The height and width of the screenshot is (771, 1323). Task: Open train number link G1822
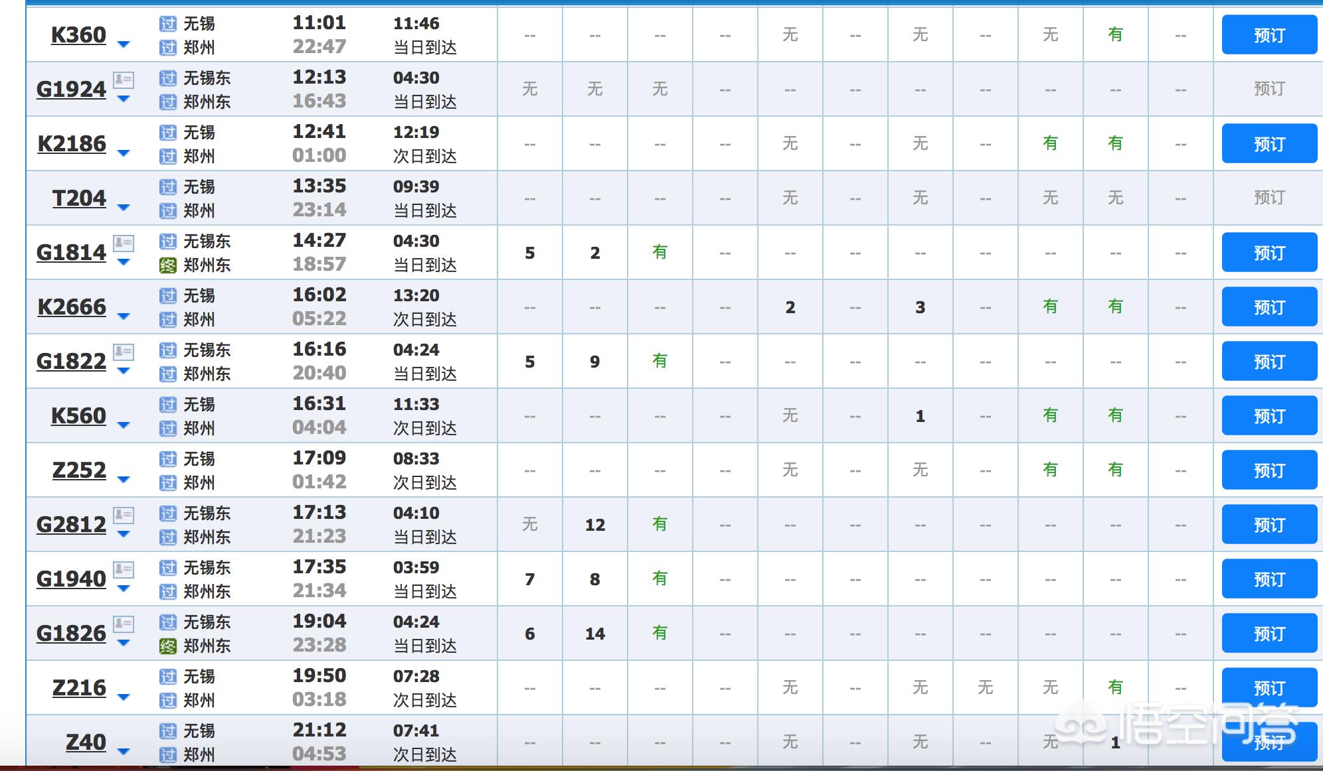click(71, 362)
